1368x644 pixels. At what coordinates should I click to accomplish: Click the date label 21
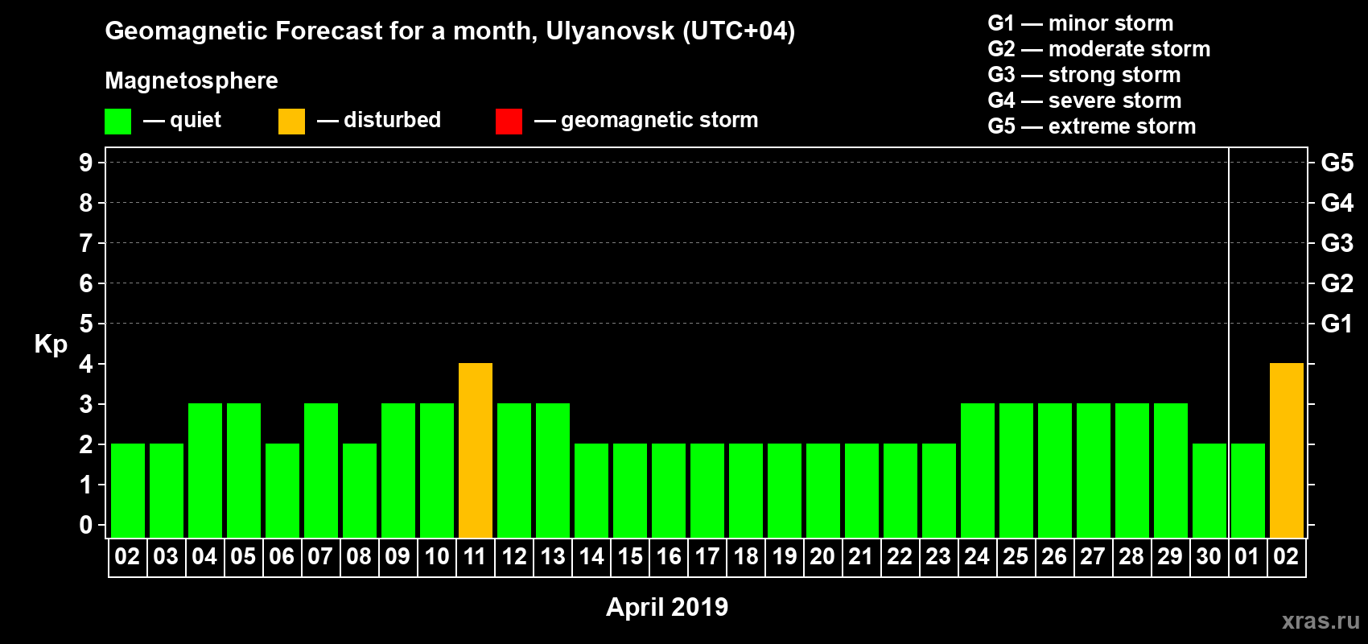pyautogui.click(x=861, y=557)
